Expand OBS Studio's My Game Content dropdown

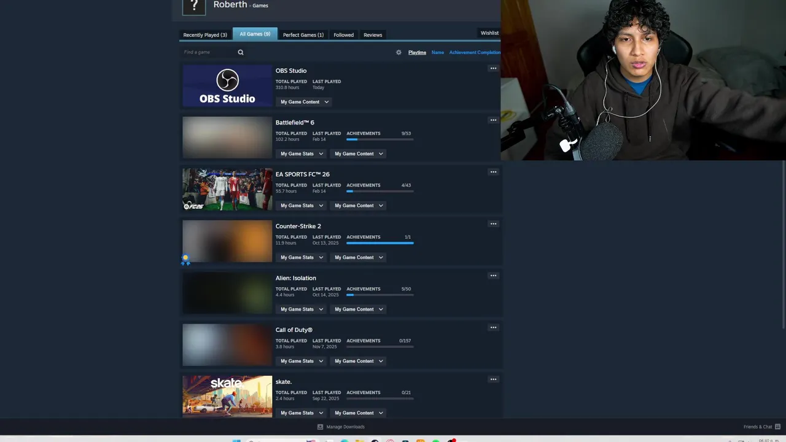304,102
